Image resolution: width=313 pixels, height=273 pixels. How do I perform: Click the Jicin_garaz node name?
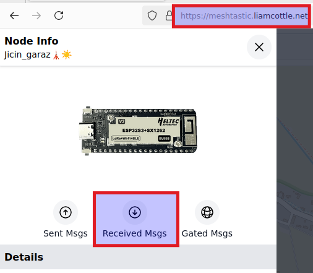point(27,54)
